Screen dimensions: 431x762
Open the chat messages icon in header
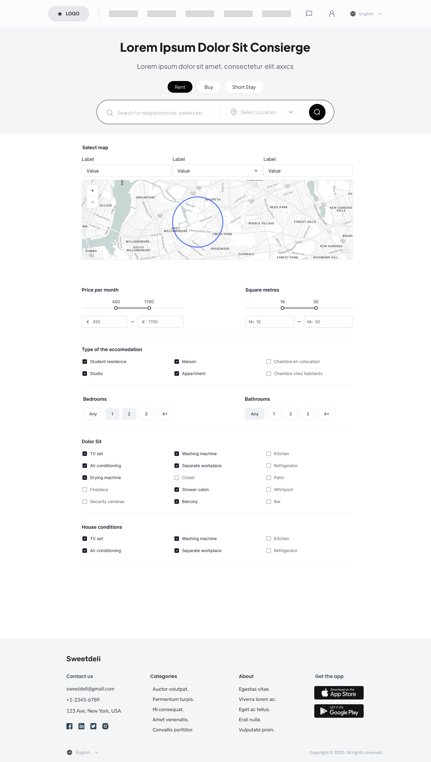coord(309,14)
